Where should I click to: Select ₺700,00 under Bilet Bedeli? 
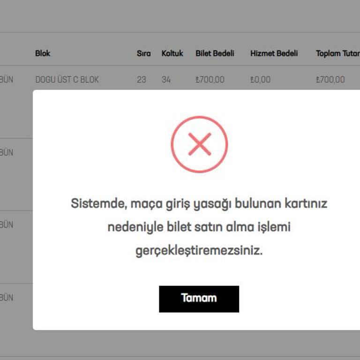pos(210,79)
